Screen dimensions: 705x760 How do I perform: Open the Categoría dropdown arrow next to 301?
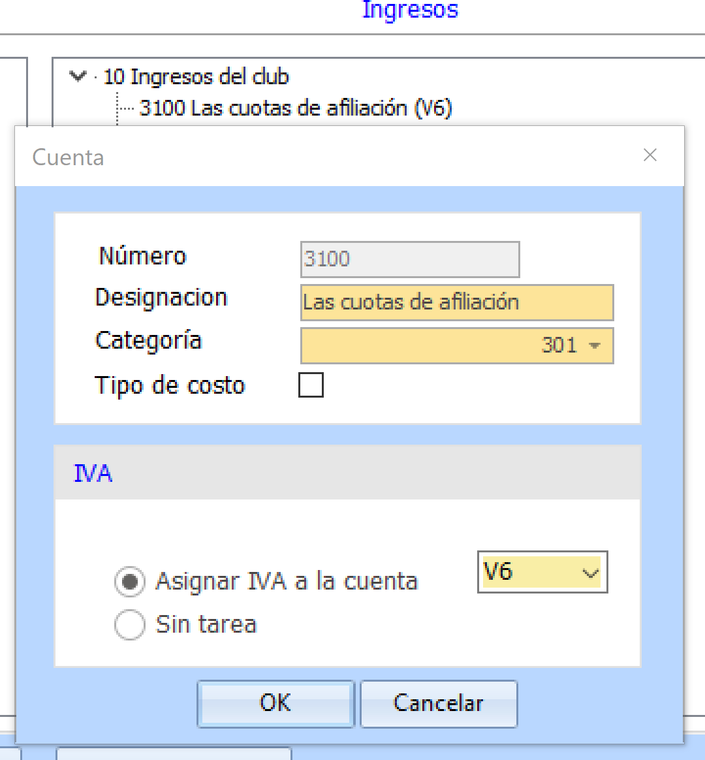(594, 345)
